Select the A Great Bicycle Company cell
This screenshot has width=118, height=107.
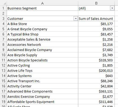(42, 29)
